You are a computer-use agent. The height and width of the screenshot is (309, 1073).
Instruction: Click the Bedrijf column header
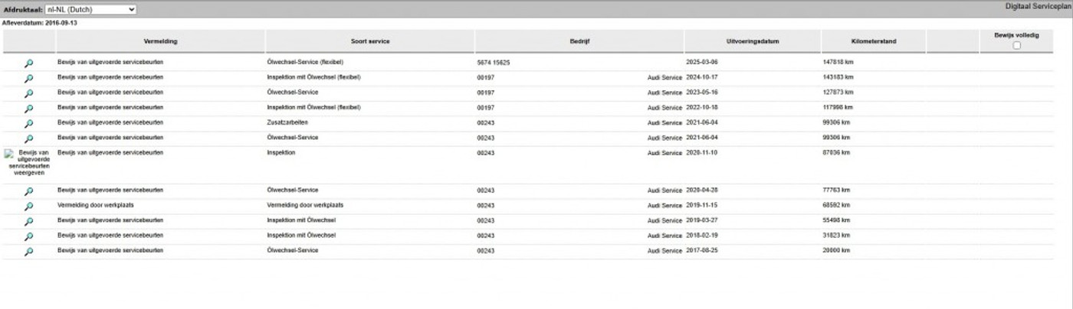pyautogui.click(x=579, y=41)
